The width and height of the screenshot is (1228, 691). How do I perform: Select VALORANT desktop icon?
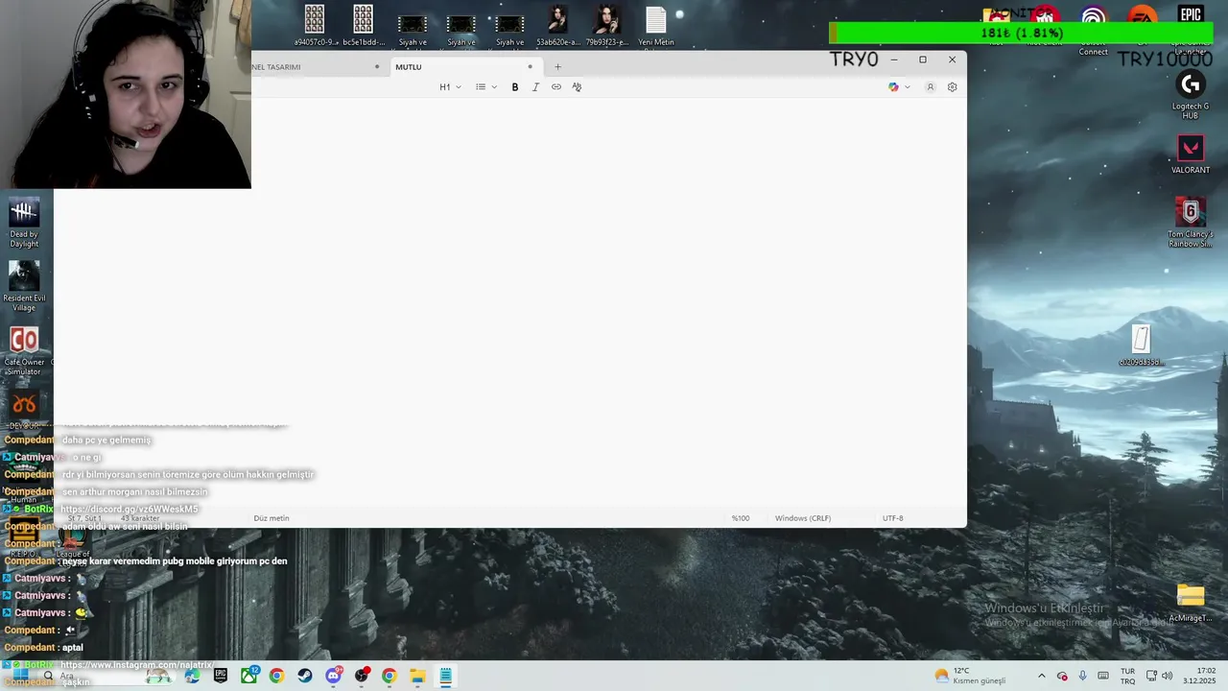tap(1191, 155)
